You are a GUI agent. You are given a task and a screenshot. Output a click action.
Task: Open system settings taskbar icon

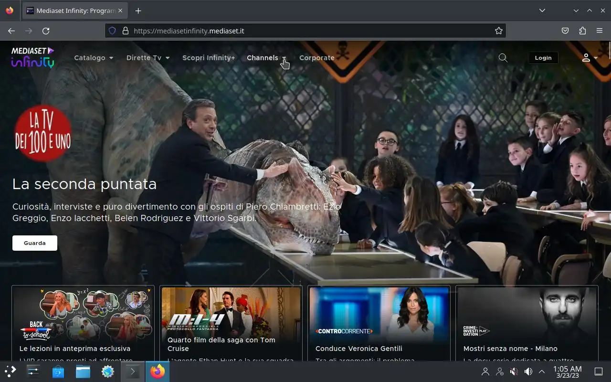tap(33, 371)
